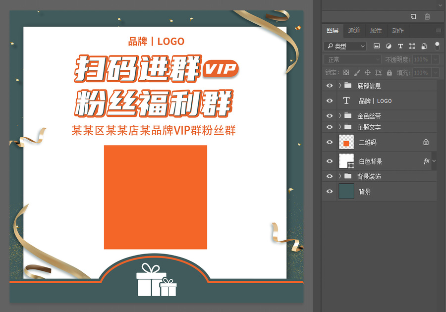Select the 白色背景 layer thumbnail

tap(346, 161)
